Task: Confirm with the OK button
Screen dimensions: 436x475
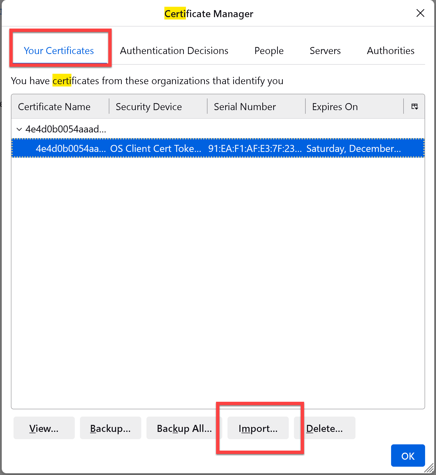Action: click(408, 456)
